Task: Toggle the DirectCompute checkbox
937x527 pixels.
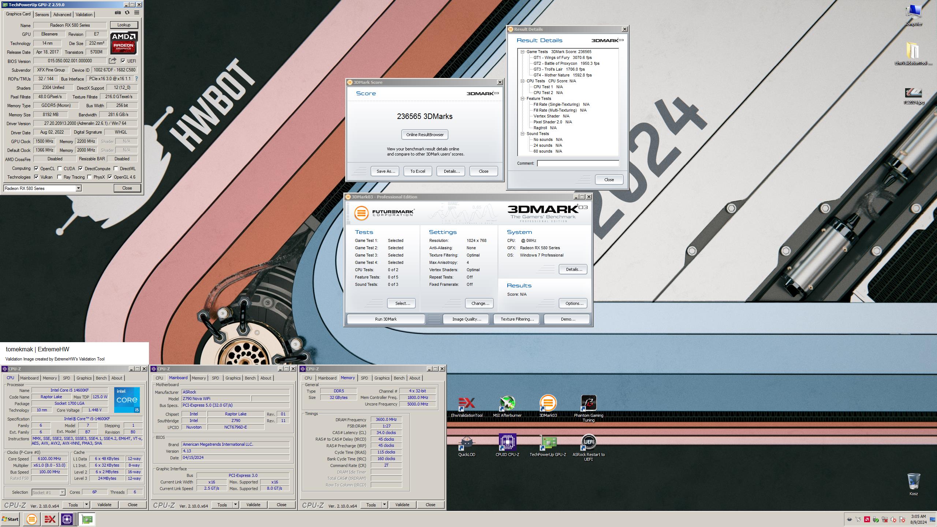Action: tap(81, 169)
